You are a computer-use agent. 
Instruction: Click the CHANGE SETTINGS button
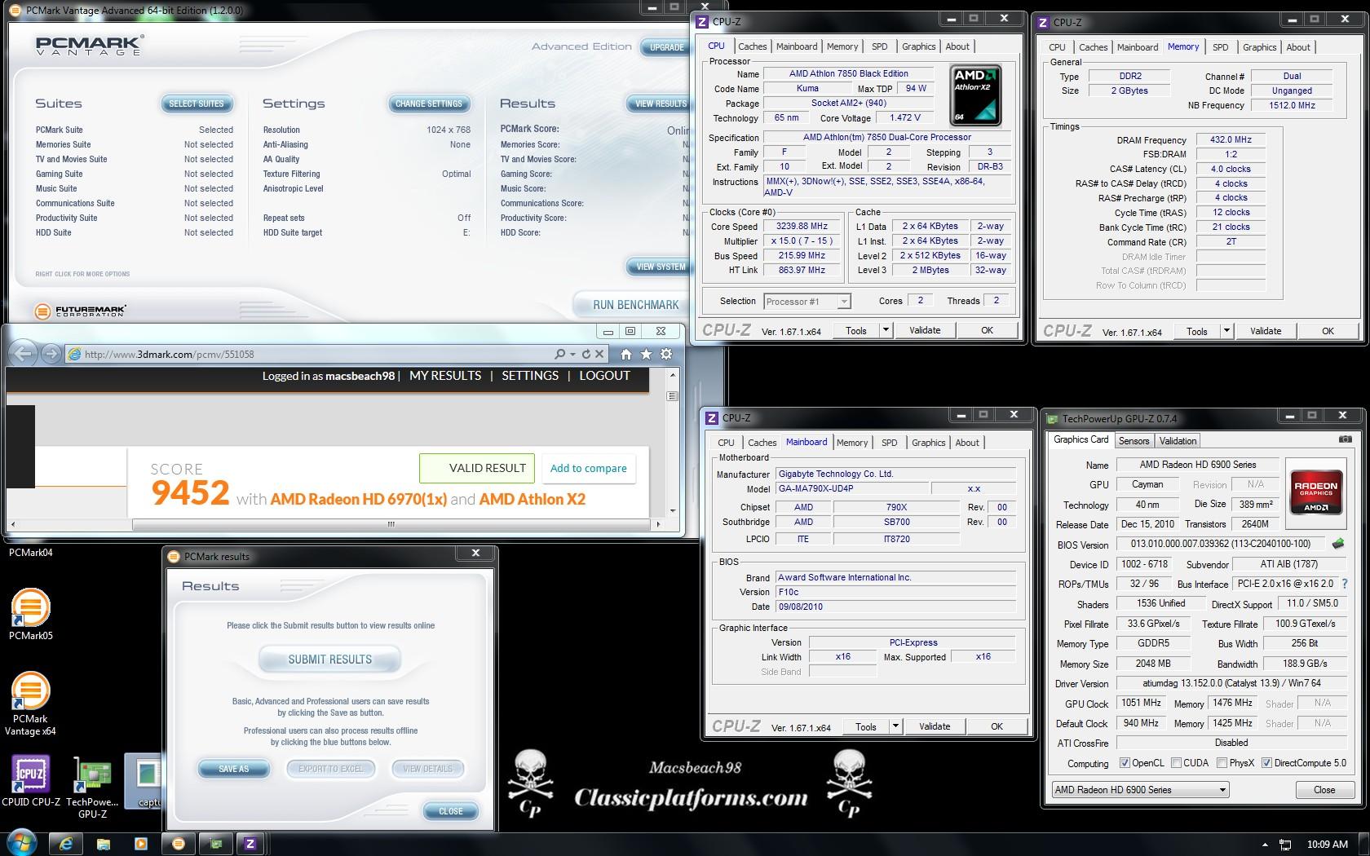click(x=429, y=104)
